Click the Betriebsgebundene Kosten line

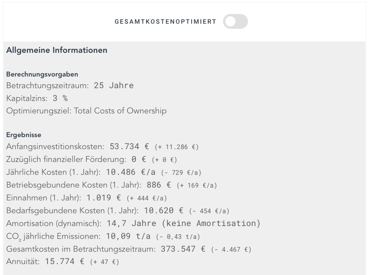78,185
